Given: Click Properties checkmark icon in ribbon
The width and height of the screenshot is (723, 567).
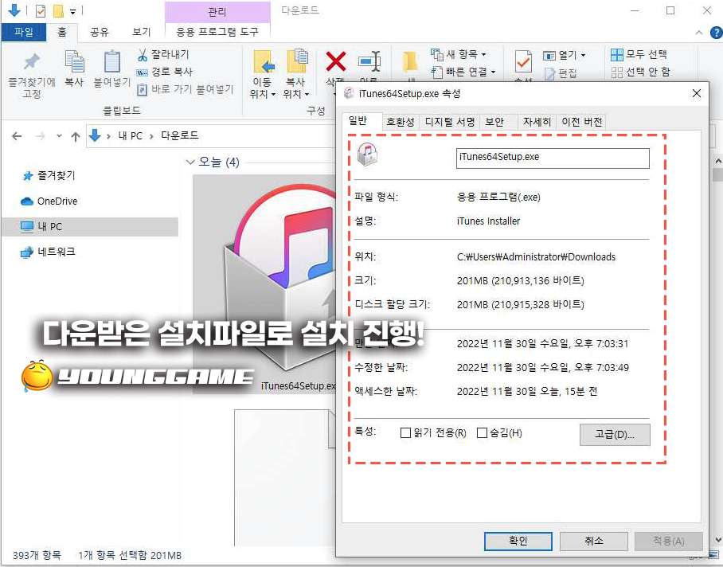Looking at the screenshot, I should (x=523, y=62).
